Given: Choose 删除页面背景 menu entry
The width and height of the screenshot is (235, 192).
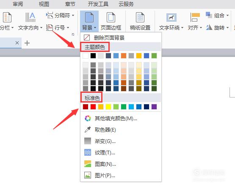Looking at the screenshot, I should [121, 38].
